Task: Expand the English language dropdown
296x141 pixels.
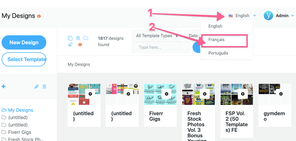Action: pyautogui.click(x=242, y=16)
